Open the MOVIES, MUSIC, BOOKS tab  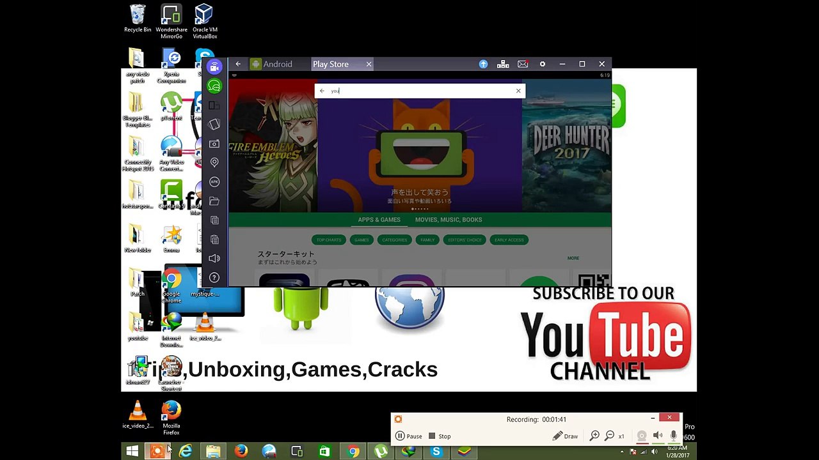coord(449,220)
